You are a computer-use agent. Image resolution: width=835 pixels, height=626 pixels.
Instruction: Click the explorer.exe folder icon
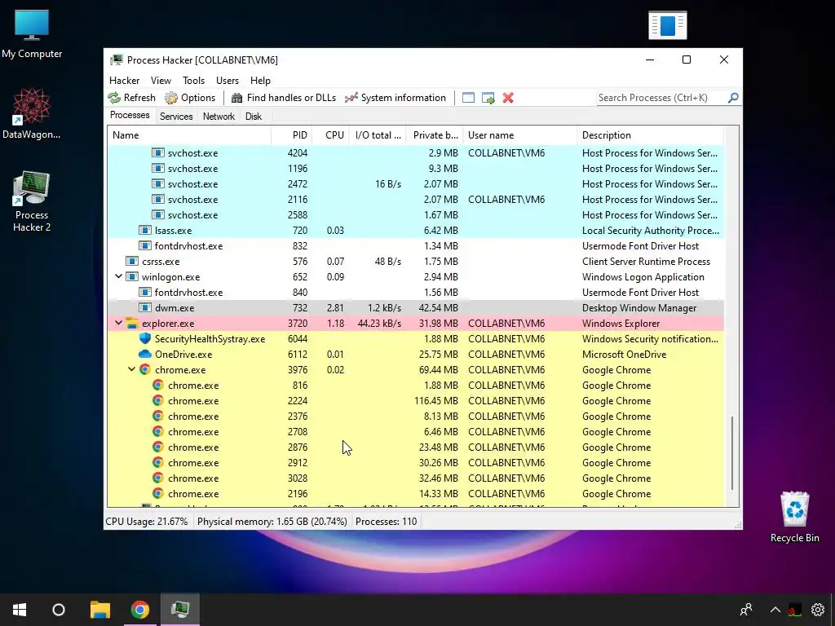(x=132, y=323)
